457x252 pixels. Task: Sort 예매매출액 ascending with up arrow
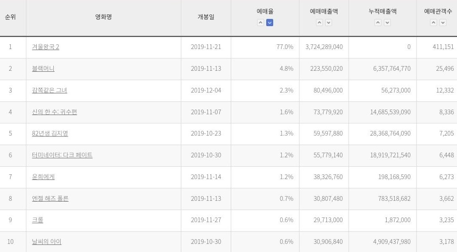(320, 23)
